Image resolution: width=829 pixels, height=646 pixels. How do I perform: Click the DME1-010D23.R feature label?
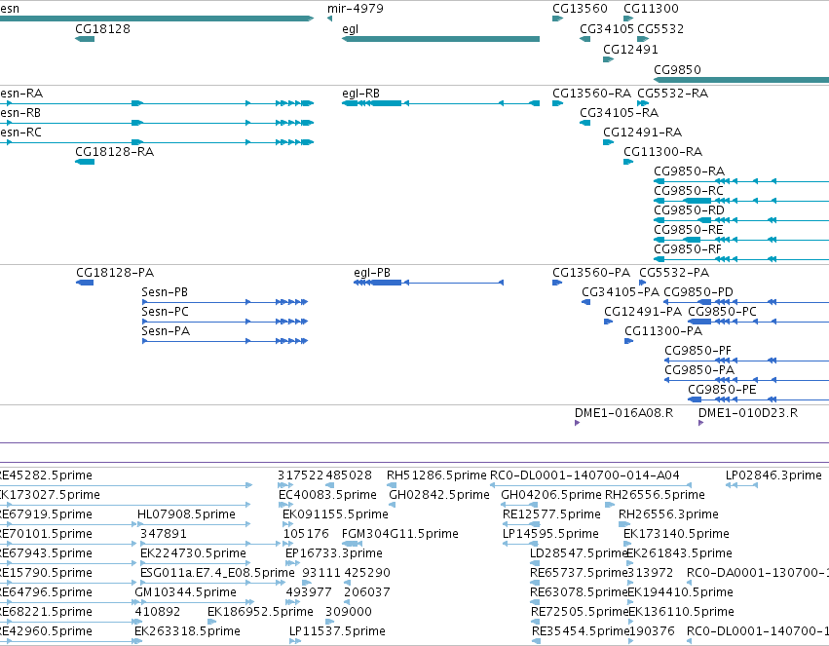(748, 413)
